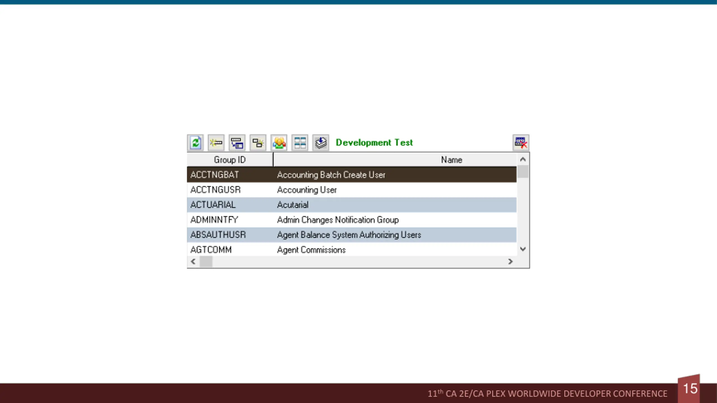Open the user group people icon

click(x=279, y=143)
